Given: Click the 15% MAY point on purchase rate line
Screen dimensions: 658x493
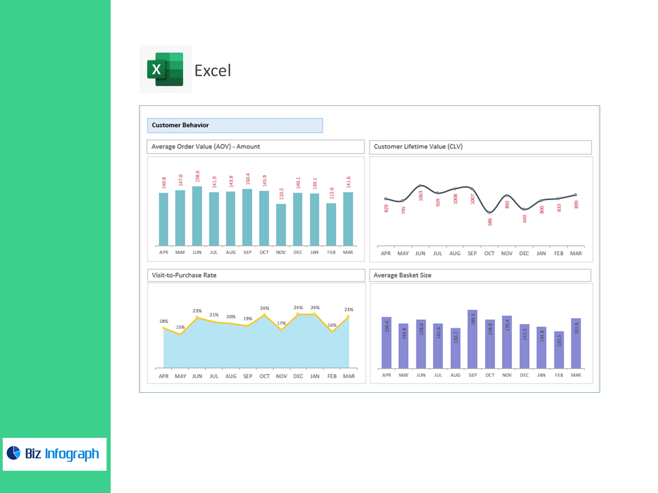Looking at the screenshot, I should coord(180,334).
